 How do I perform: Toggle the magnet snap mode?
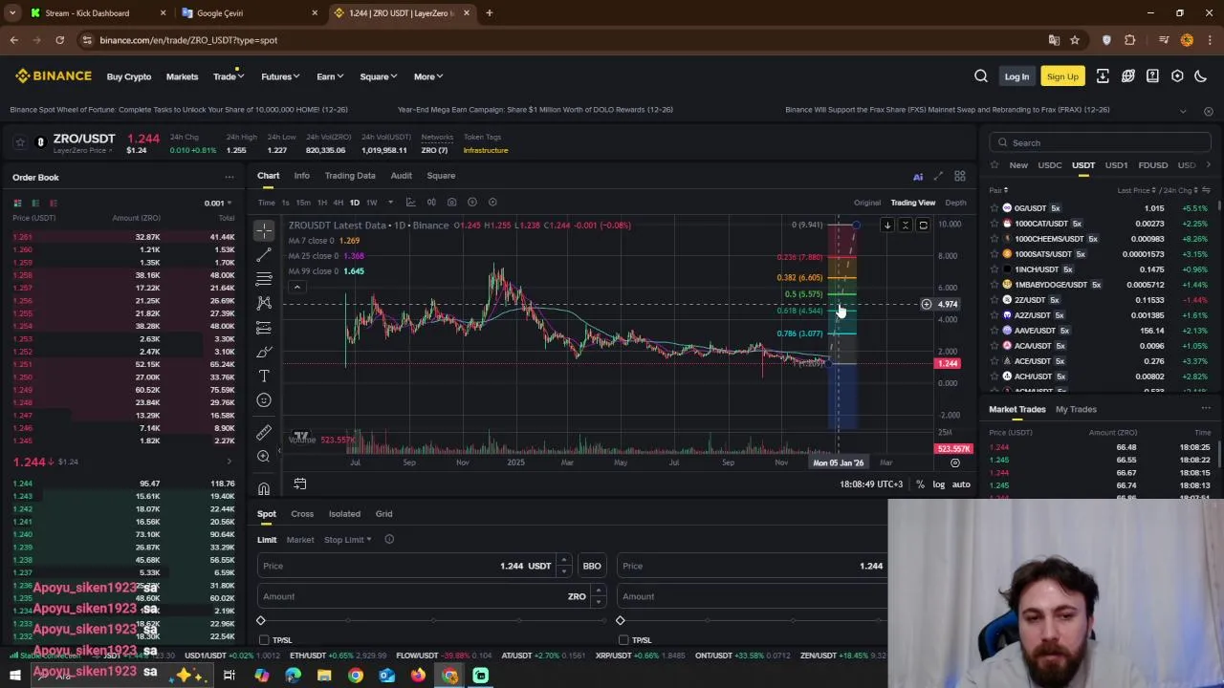[264, 488]
